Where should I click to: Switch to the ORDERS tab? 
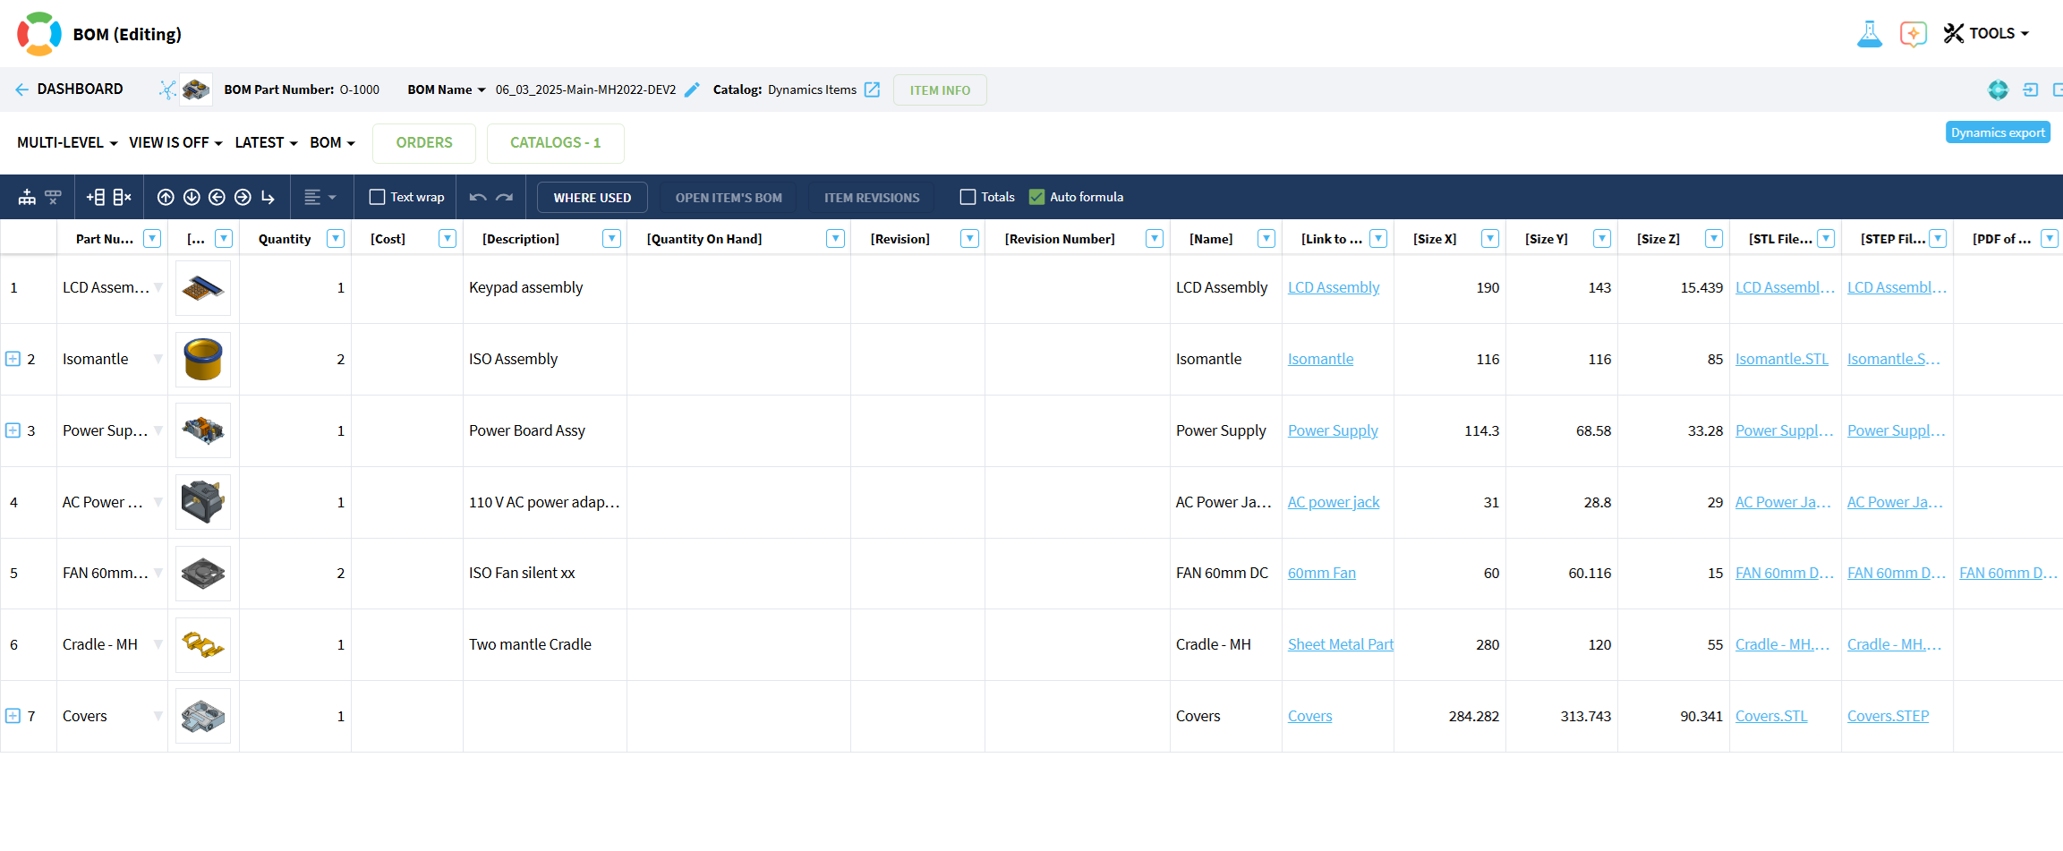pos(424,143)
